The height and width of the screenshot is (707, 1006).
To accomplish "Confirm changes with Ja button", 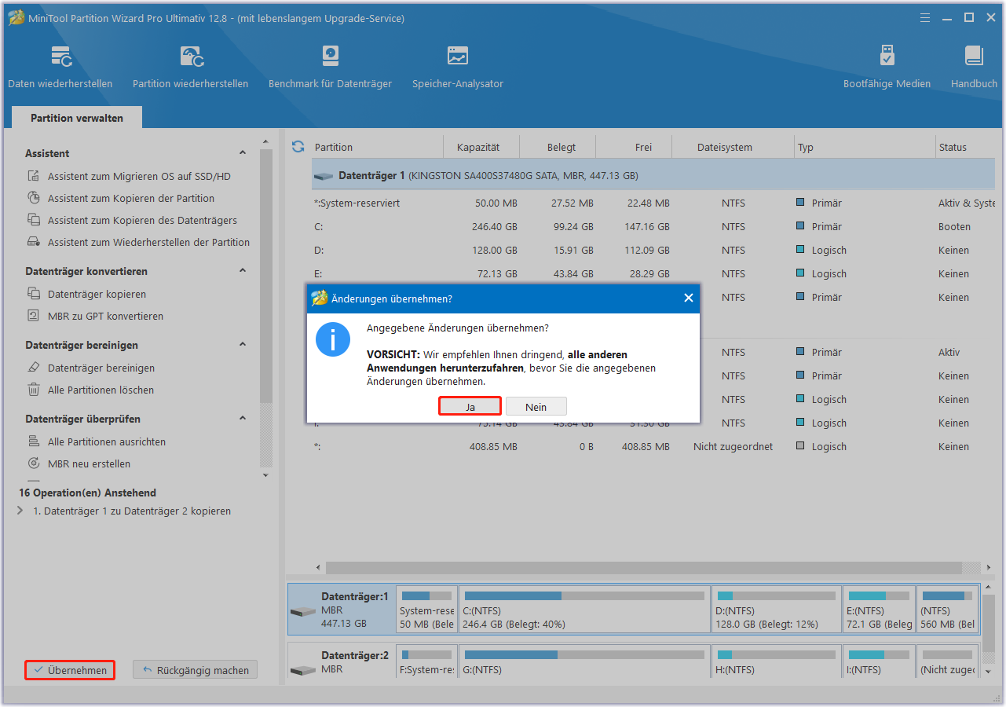I will [470, 406].
